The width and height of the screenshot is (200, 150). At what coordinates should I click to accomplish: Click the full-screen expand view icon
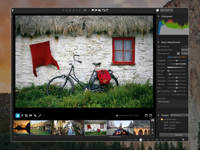151,115
